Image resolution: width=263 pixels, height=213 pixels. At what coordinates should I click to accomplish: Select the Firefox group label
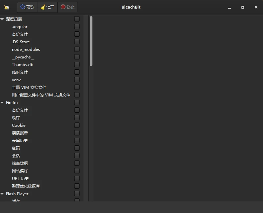pos(12,103)
